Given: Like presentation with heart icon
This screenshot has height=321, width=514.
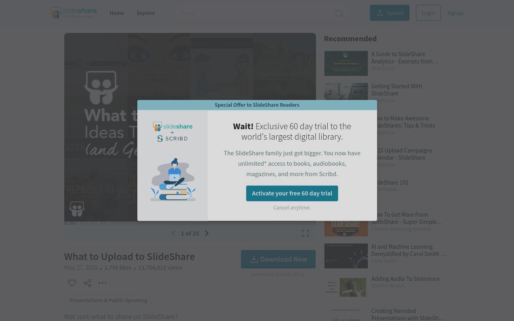Looking at the screenshot, I should [72, 283].
